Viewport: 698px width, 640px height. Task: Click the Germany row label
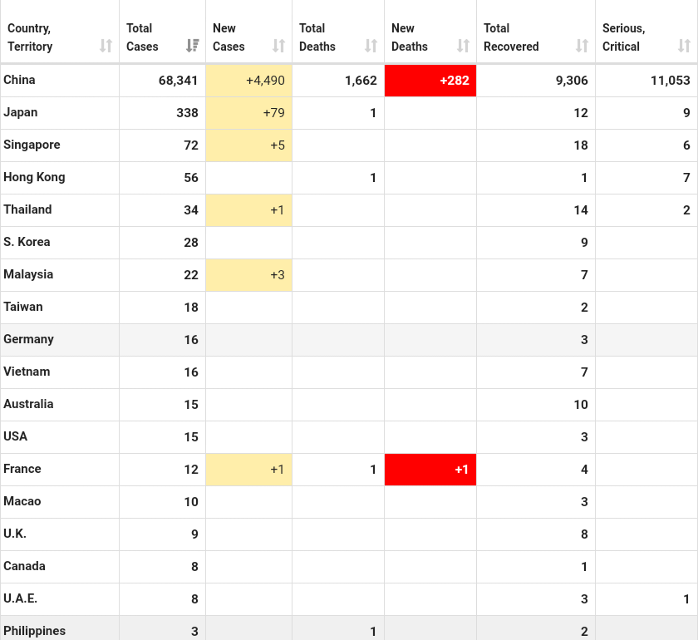pyautogui.click(x=28, y=339)
